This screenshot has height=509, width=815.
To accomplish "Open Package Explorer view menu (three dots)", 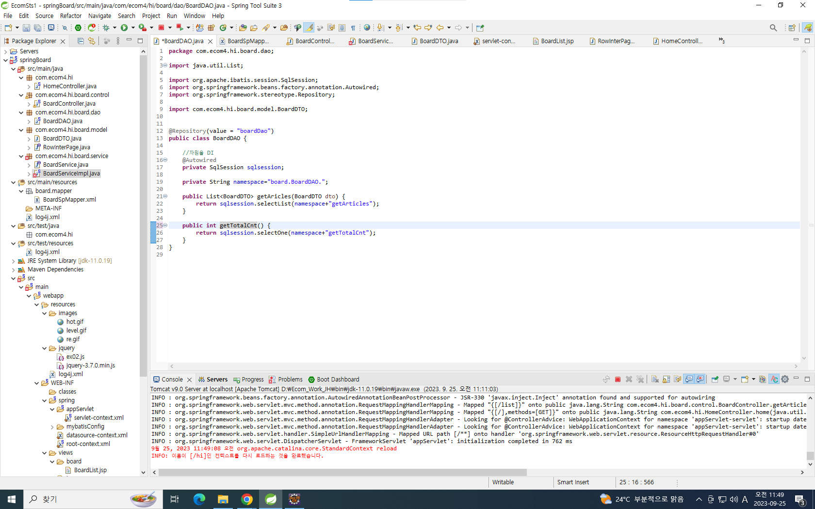I will [x=118, y=41].
